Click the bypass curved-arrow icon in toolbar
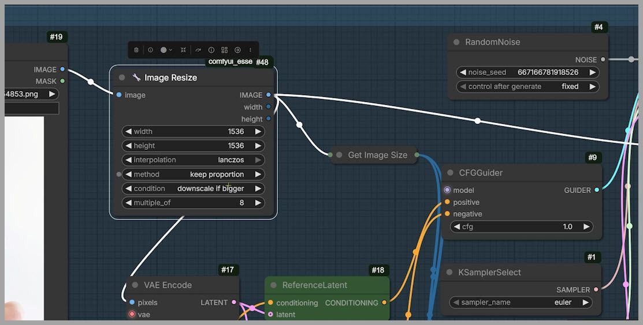The height and width of the screenshot is (325, 643). 198,50
